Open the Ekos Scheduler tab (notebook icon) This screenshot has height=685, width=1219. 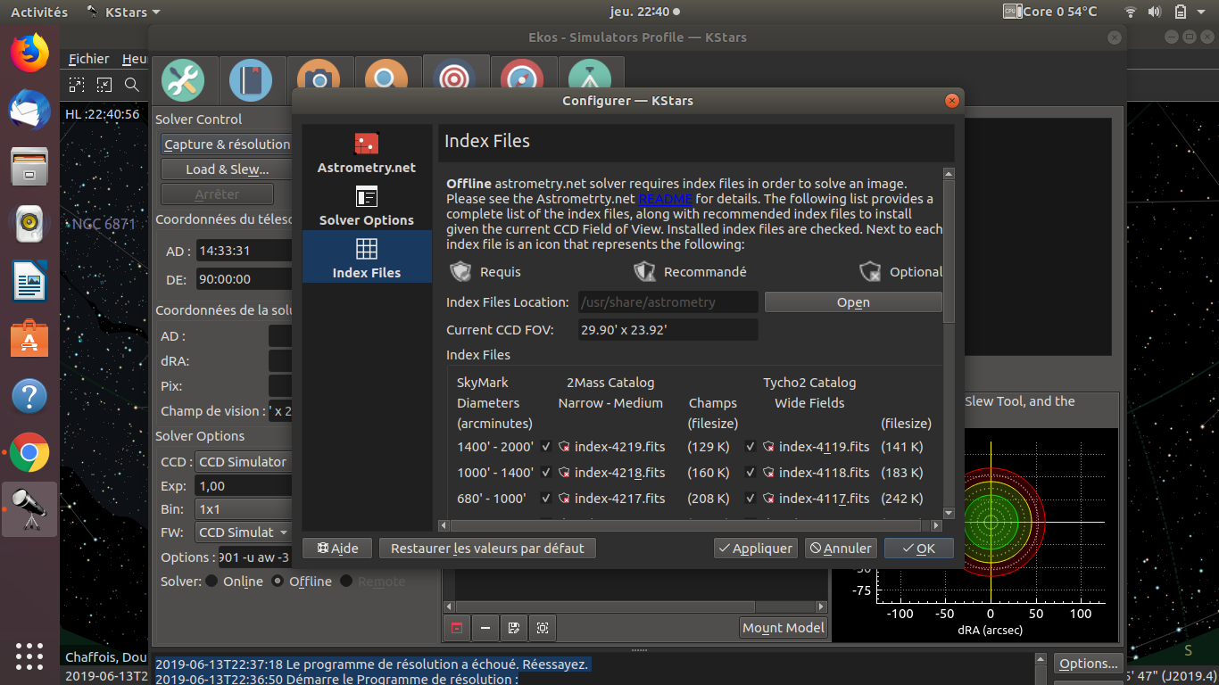[x=251, y=81]
